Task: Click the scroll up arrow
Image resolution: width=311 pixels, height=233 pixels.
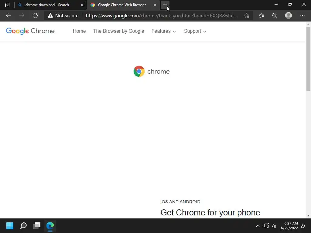Action: (308, 24)
